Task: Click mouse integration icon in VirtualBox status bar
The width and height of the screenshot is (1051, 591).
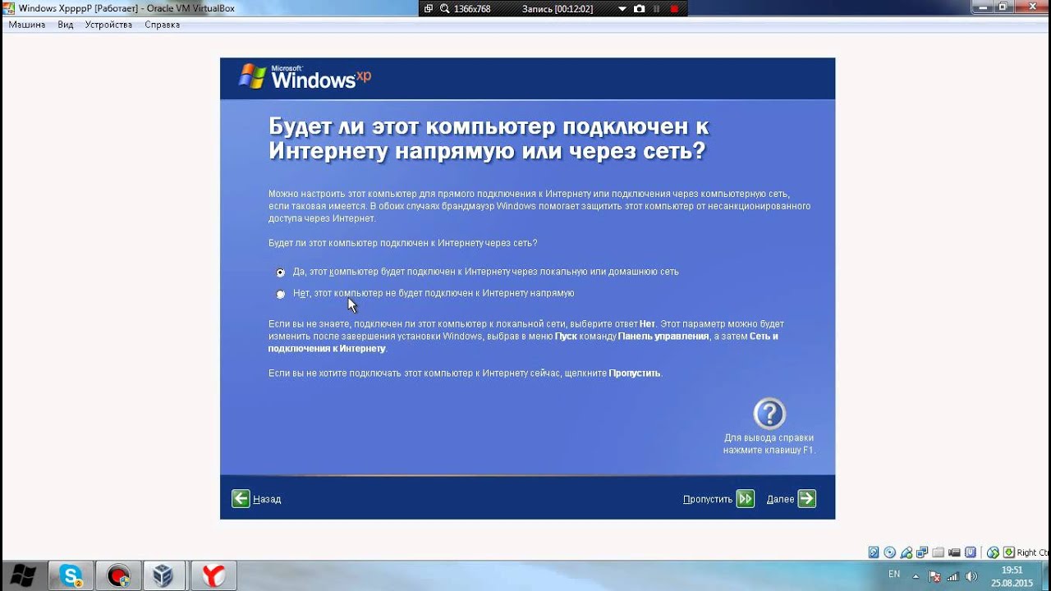Action: point(993,553)
